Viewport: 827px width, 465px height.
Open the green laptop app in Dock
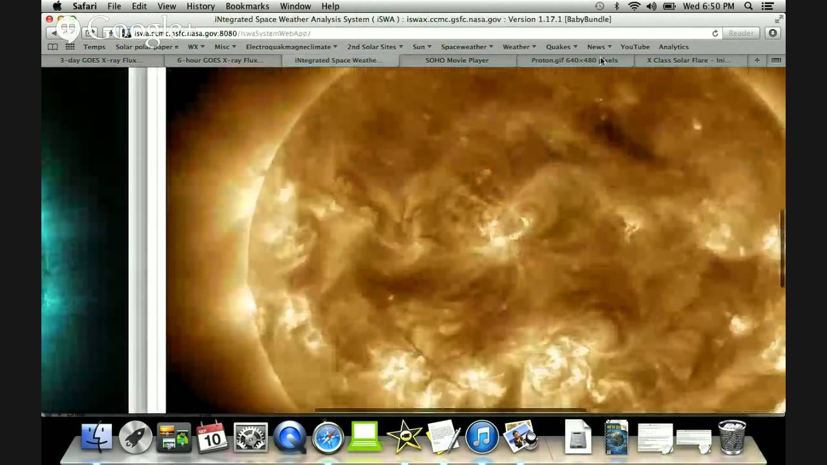pos(366,437)
